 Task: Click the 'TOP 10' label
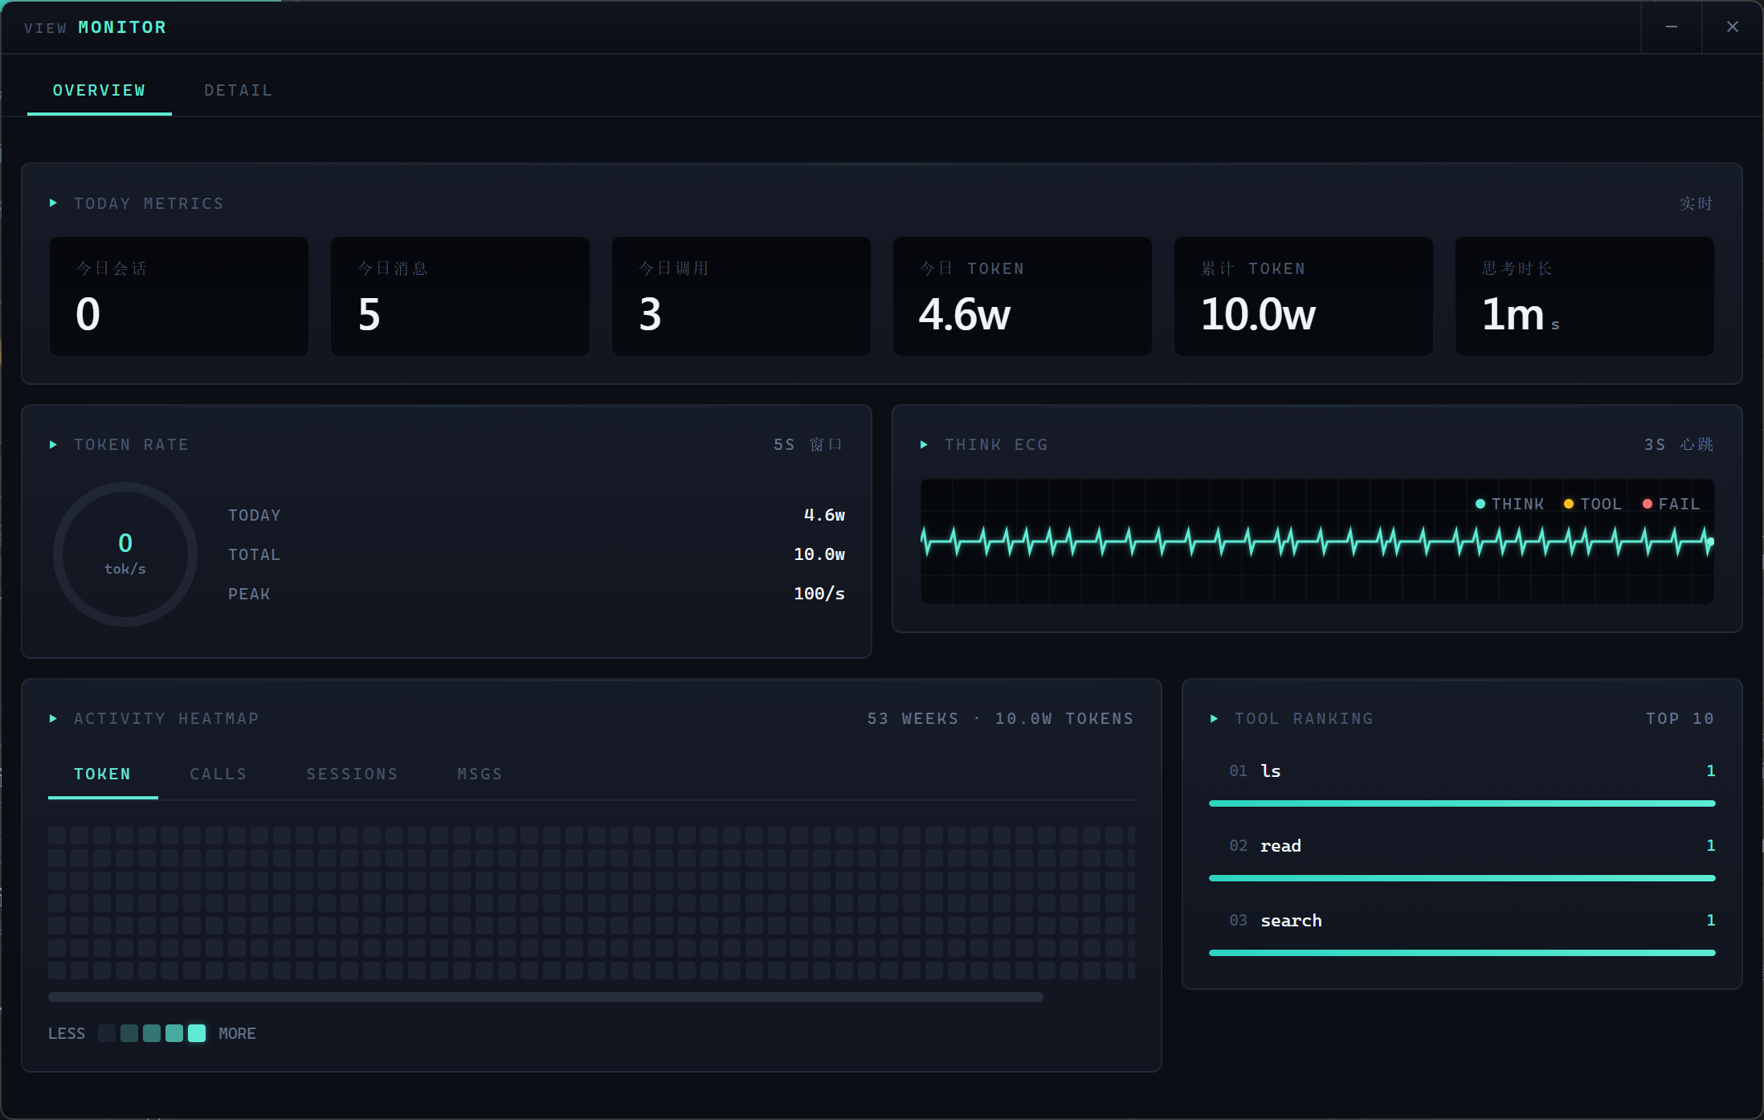tap(1680, 718)
